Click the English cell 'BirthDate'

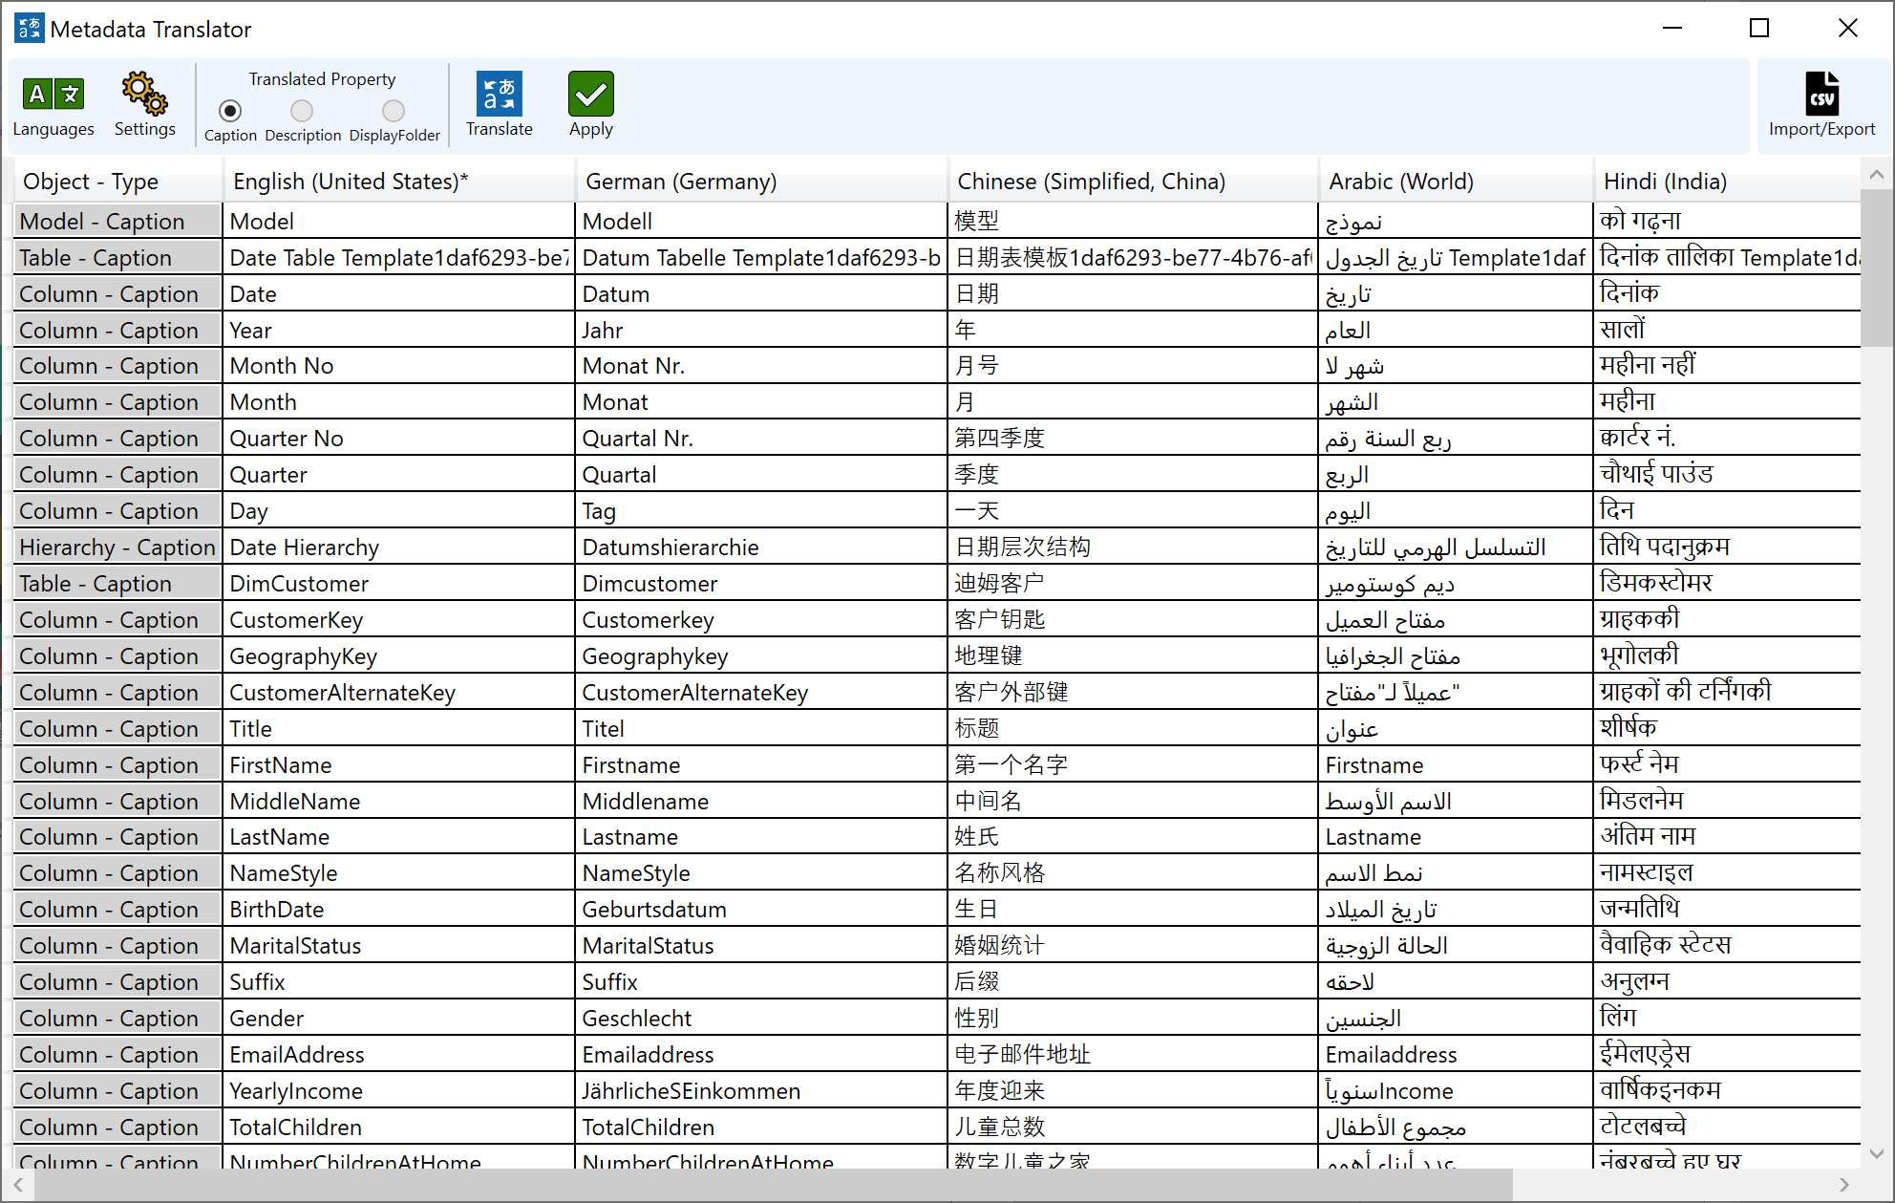(399, 909)
